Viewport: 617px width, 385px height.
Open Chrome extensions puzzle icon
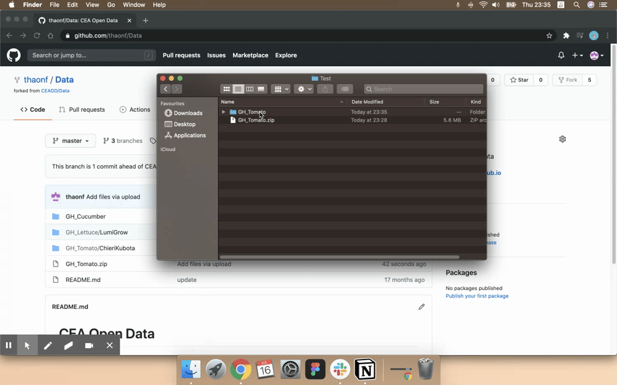[x=566, y=35]
